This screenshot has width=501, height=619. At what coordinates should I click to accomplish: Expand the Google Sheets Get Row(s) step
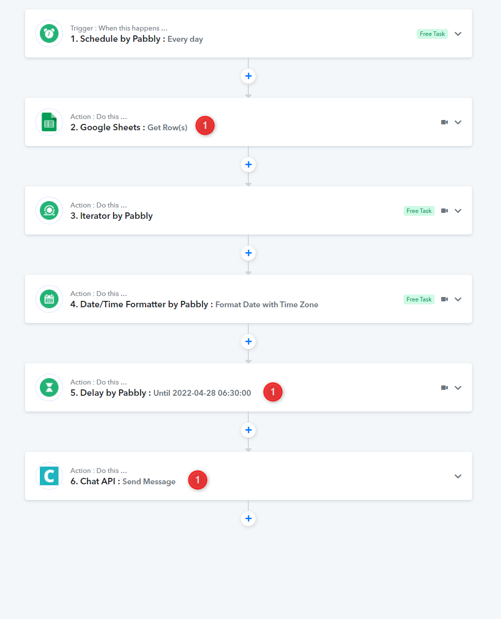coord(458,122)
